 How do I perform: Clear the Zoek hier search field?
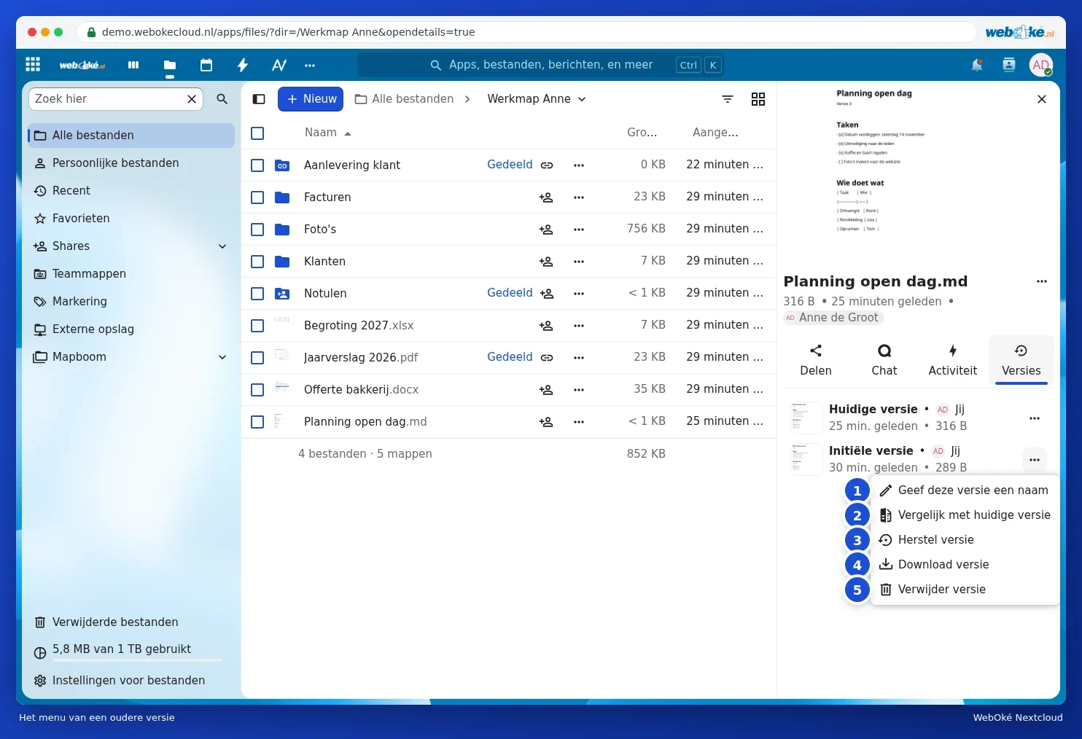[x=192, y=99]
